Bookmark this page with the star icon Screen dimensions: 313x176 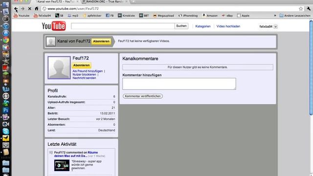[301, 9]
